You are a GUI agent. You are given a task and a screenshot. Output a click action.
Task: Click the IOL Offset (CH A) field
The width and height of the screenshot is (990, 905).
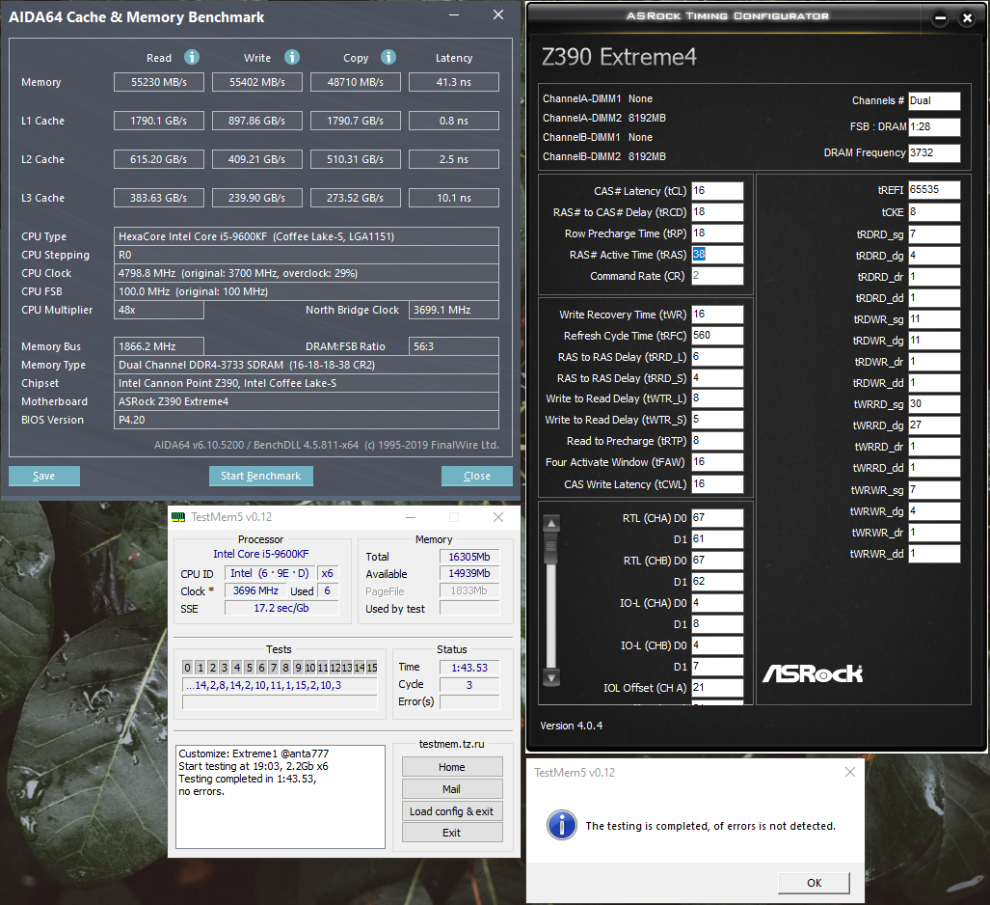pyautogui.click(x=717, y=688)
